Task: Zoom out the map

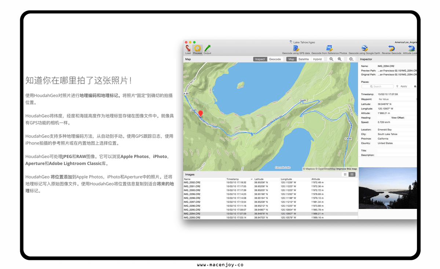Action: (x=331, y=59)
